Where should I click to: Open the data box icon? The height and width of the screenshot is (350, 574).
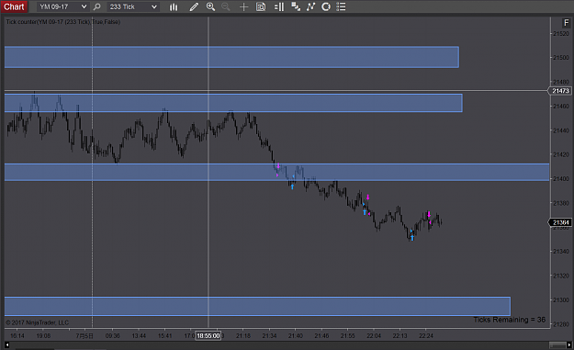click(261, 6)
